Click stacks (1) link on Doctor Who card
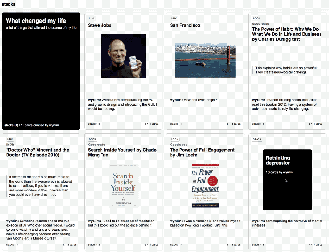 click(x=12, y=245)
